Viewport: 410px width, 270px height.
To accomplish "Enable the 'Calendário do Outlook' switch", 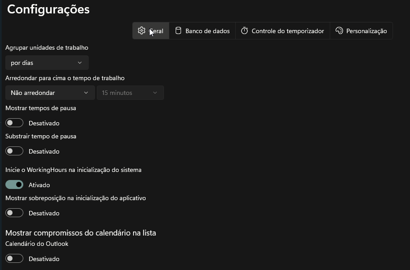I will click(14, 258).
